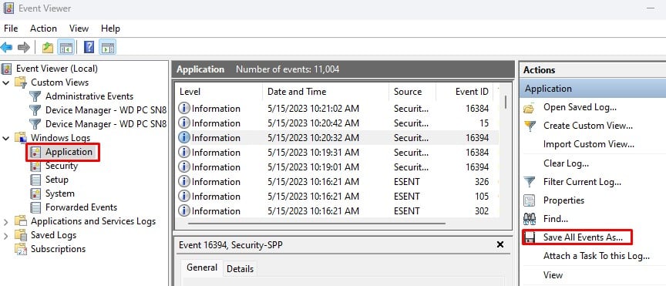Click the info icon for event 15
Viewport: 666px width, 286px height.
click(184, 123)
